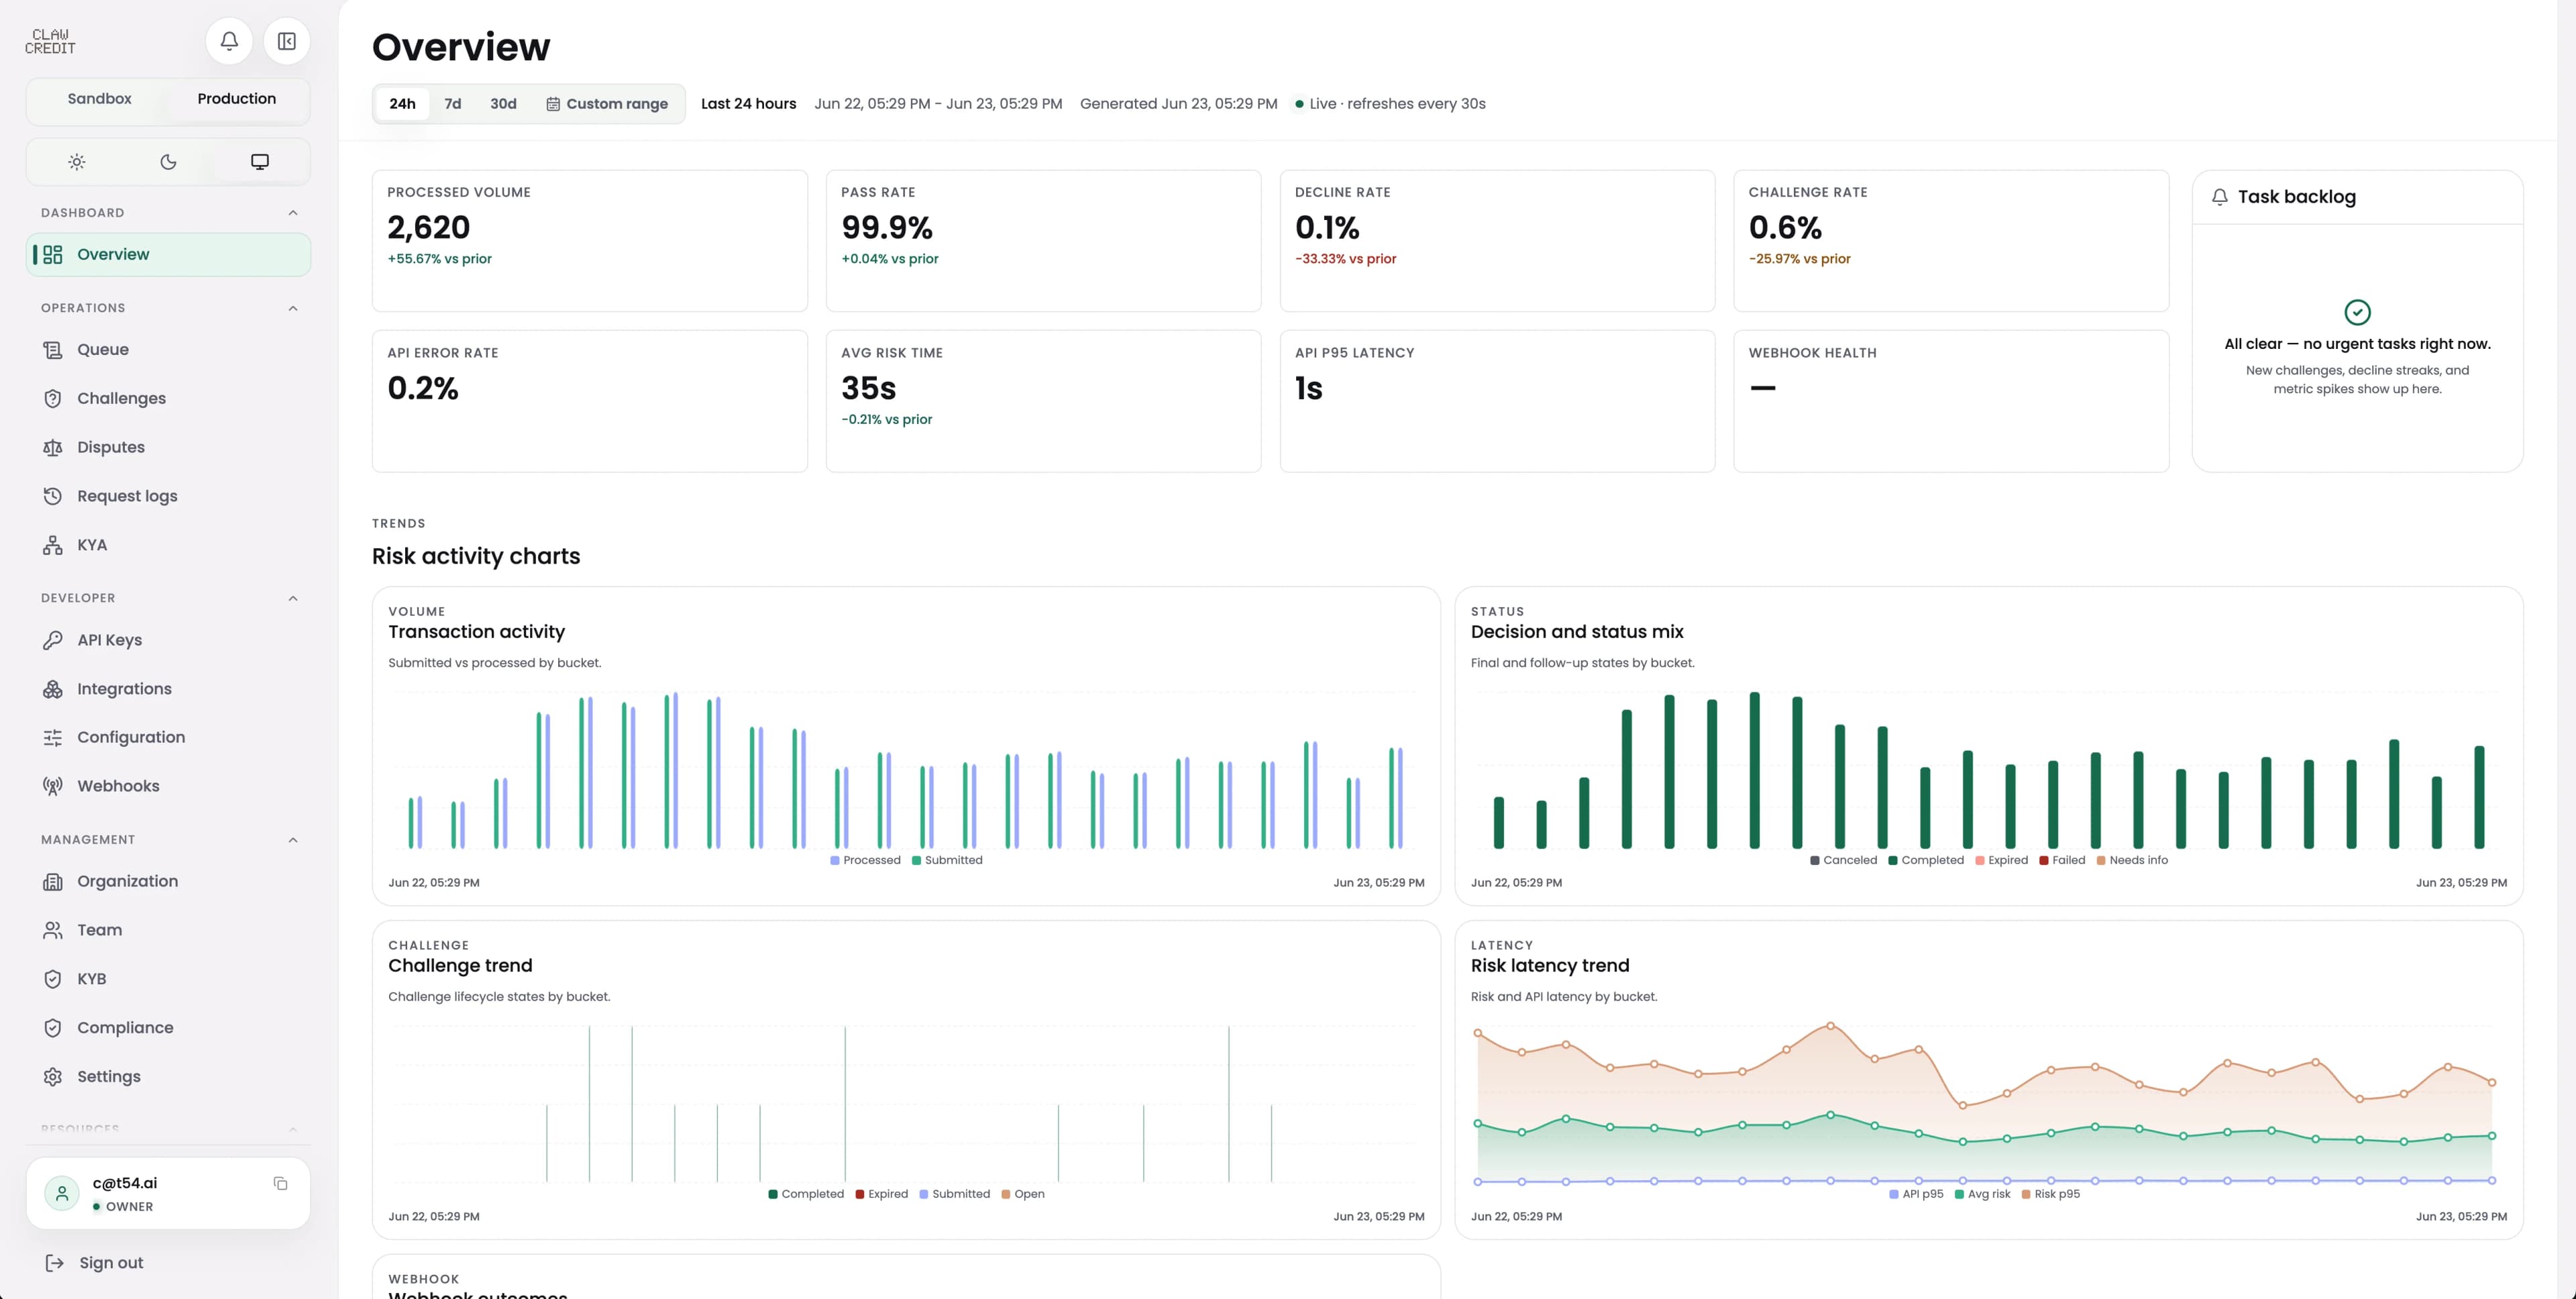The height and width of the screenshot is (1299, 2576).
Task: Toggle the Processed legend in Transaction activity
Action: [x=865, y=860]
